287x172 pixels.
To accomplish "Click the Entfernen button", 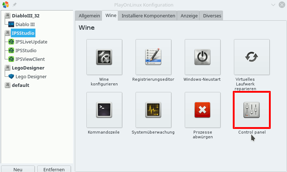I will coord(54,169).
